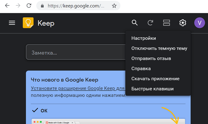
Task: Dismiss announcement with OK button
Action: coord(40,110)
